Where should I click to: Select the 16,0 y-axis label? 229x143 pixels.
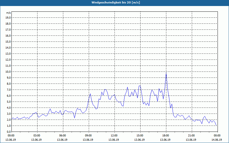click(x=8, y=35)
